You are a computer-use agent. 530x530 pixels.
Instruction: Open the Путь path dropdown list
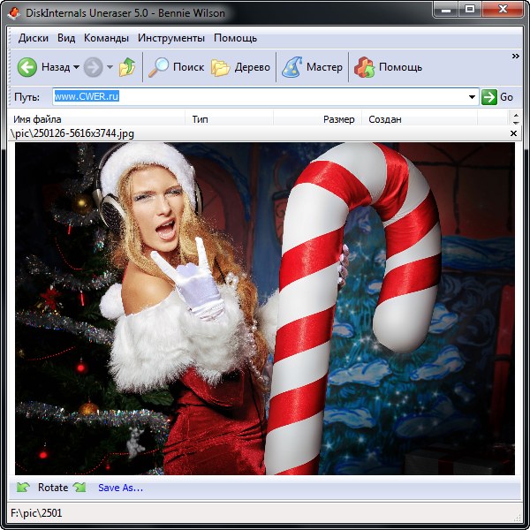[x=473, y=97]
